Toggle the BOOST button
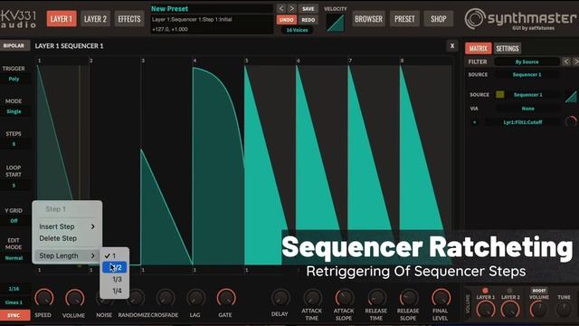The image size is (579, 326). click(x=539, y=291)
